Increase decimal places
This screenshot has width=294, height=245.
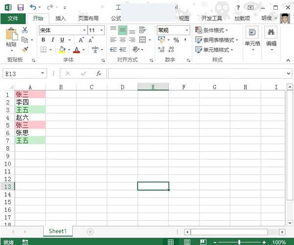[x=161, y=50]
